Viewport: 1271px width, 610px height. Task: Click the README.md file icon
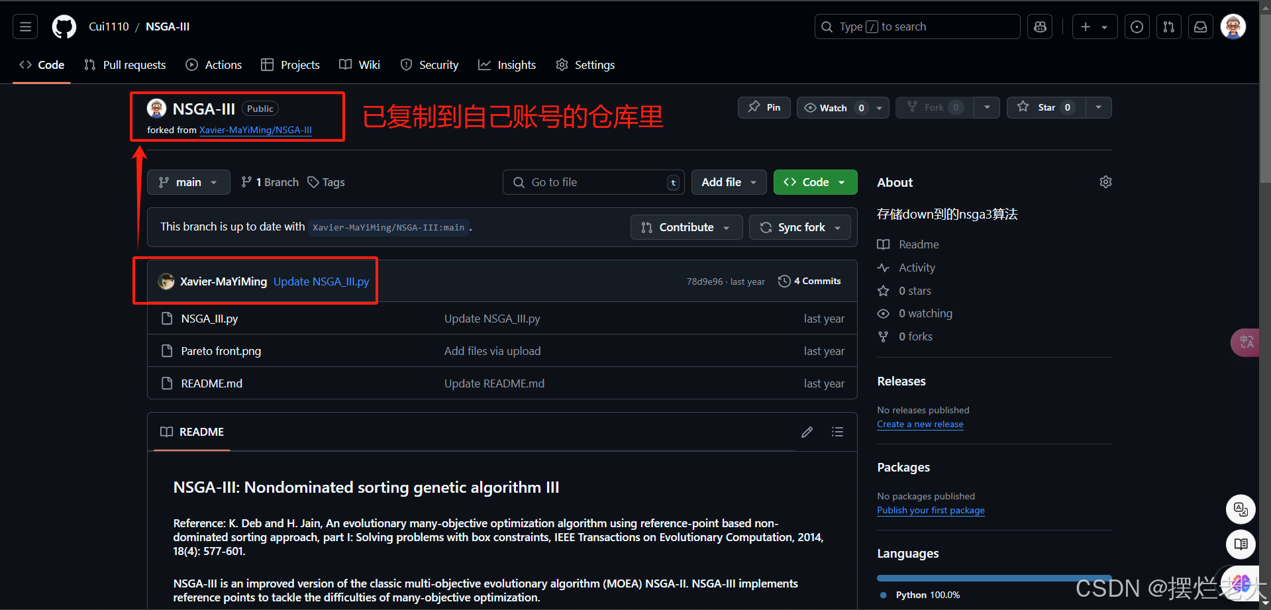point(167,383)
